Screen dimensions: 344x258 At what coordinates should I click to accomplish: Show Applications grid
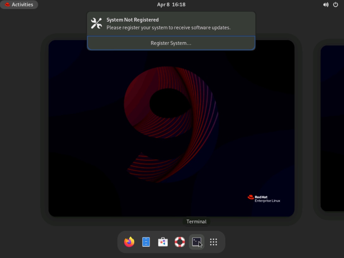point(213,242)
